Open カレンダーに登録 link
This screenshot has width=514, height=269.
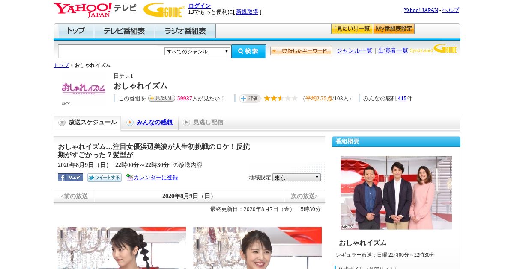click(156, 178)
